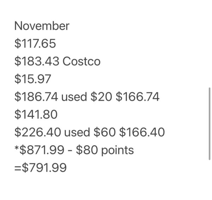212x200 pixels.
Task: Click the minus sign after $871.99
Action: (x=70, y=151)
